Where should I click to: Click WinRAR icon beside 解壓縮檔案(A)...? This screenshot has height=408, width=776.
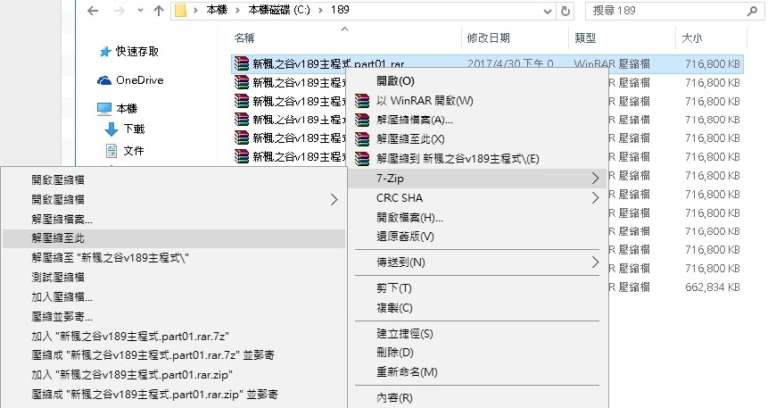pos(362,120)
